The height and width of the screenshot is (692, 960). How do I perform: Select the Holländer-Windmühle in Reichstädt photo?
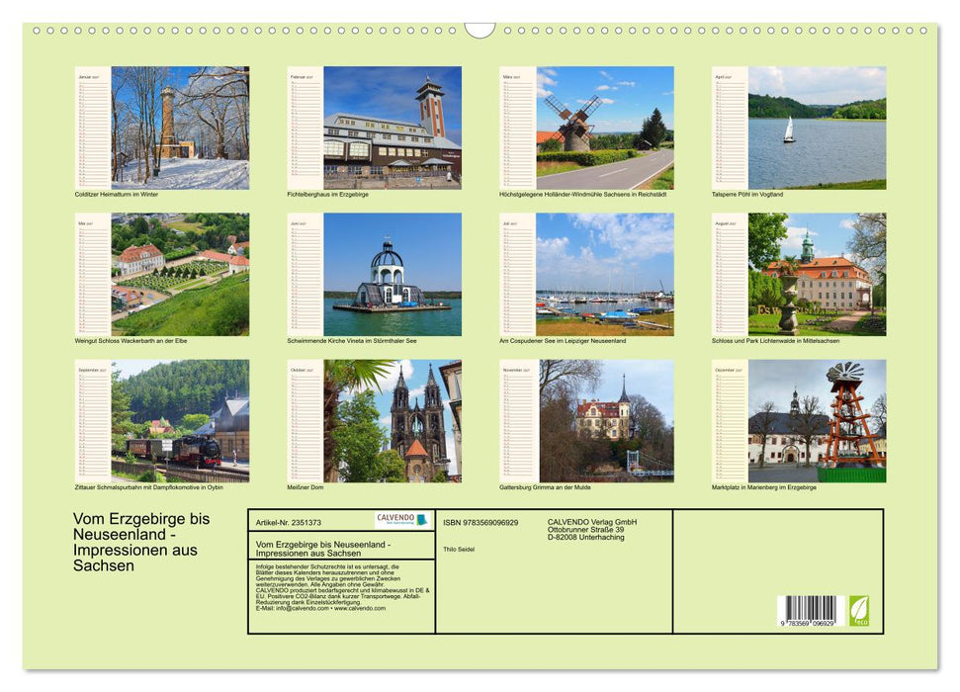coord(605,128)
